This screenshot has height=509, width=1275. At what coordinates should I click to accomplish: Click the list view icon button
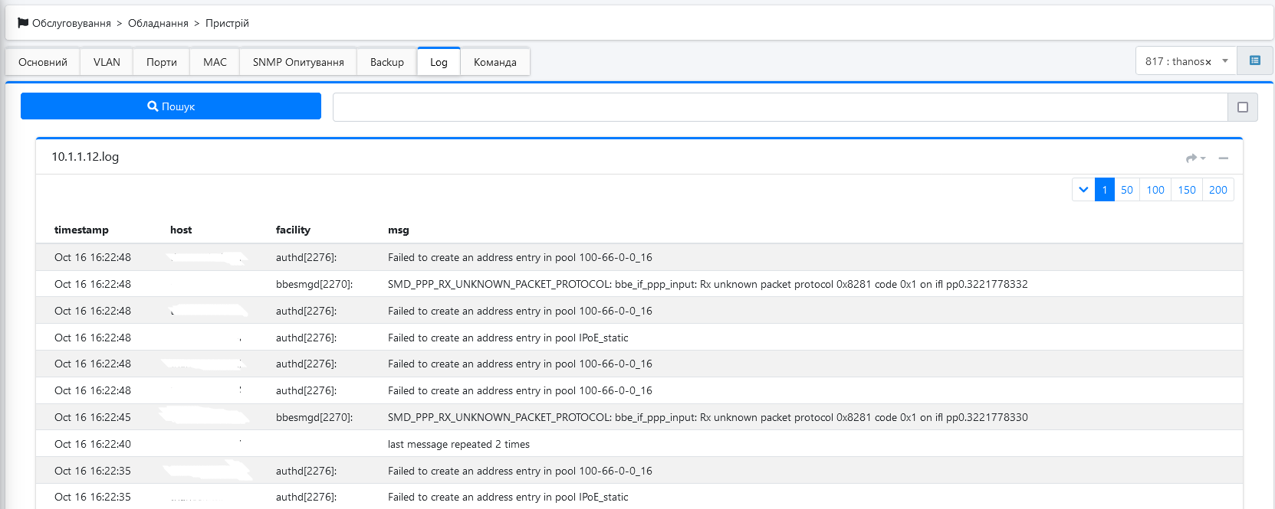1255,61
